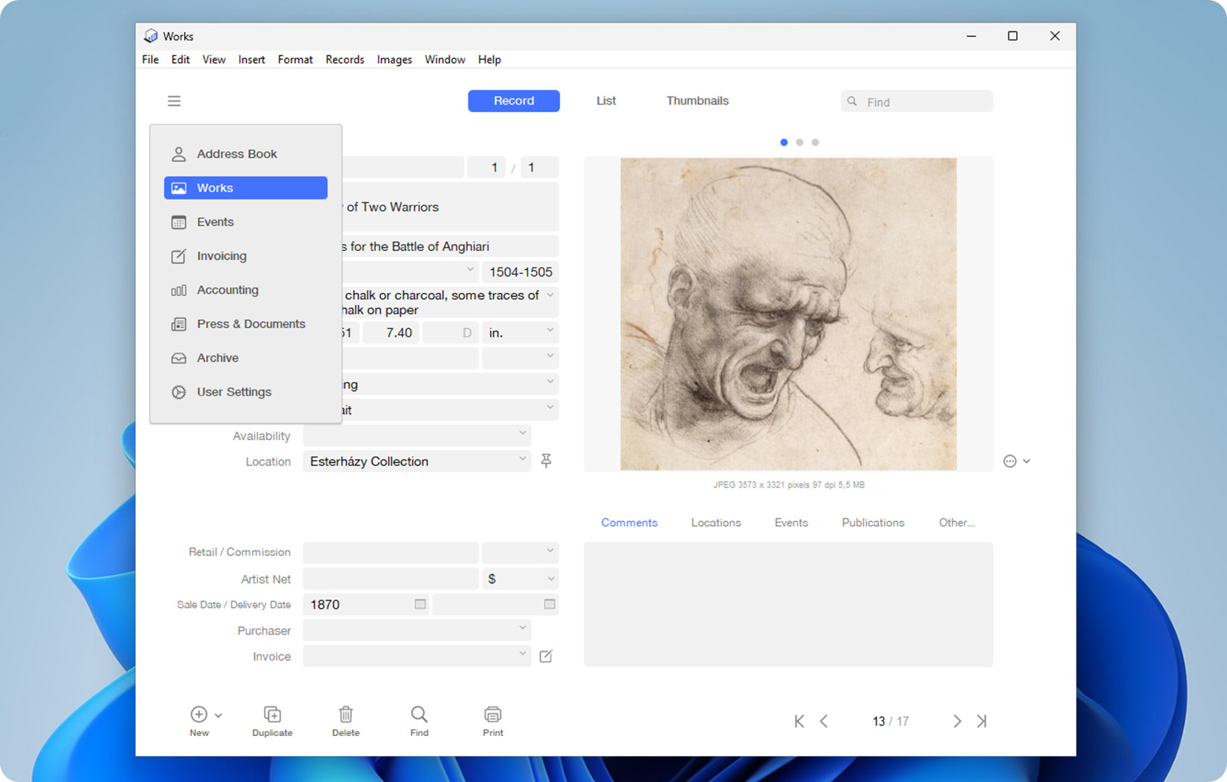Go to last record
Image resolution: width=1227 pixels, height=782 pixels.
click(x=982, y=721)
